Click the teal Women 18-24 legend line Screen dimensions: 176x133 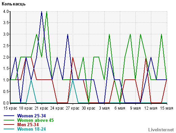tap(9, 129)
